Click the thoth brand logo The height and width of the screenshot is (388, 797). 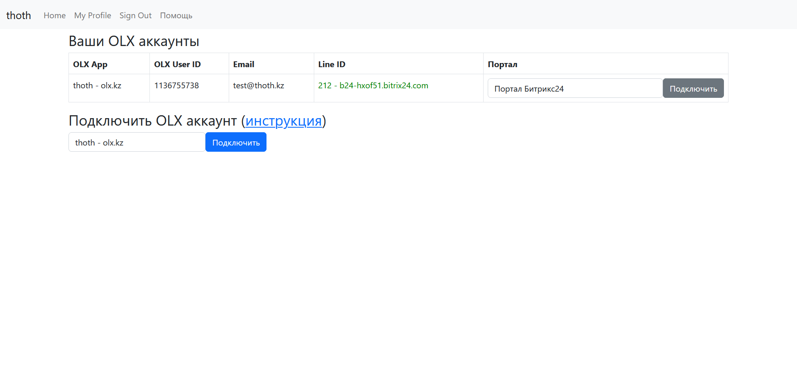[x=19, y=15]
